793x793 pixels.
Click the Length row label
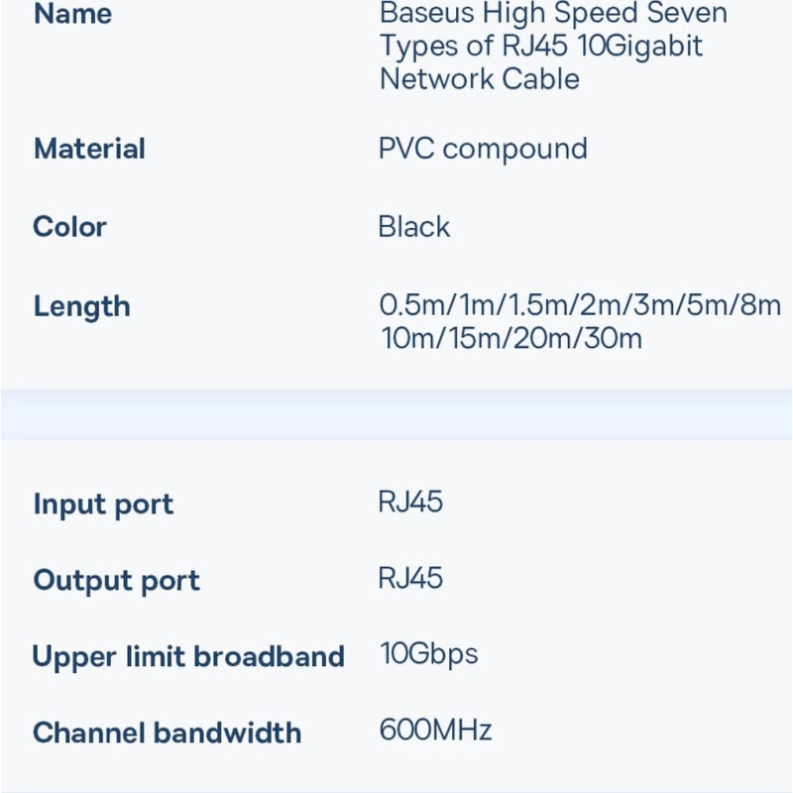81,306
